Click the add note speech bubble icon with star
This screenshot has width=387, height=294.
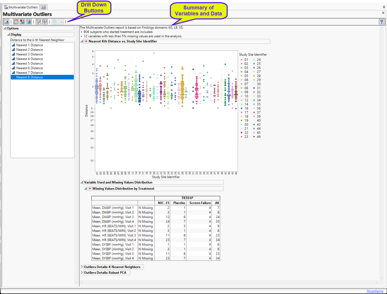coord(38,22)
